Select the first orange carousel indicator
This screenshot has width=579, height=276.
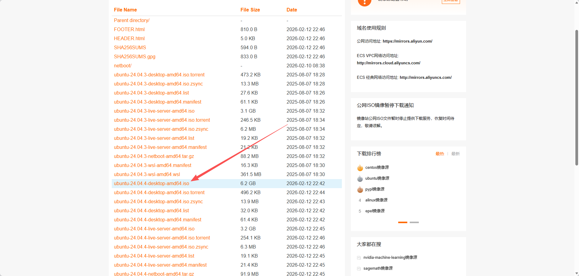[403, 222]
